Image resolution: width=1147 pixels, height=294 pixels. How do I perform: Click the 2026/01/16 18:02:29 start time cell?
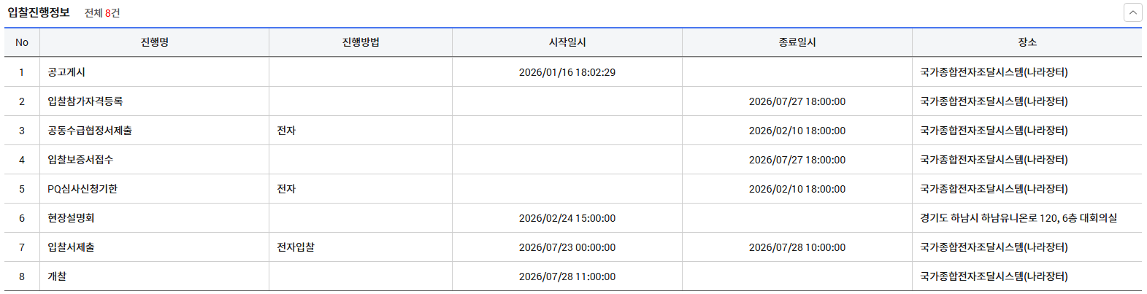(x=567, y=72)
